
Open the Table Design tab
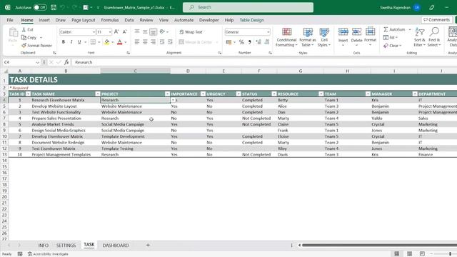click(x=251, y=20)
